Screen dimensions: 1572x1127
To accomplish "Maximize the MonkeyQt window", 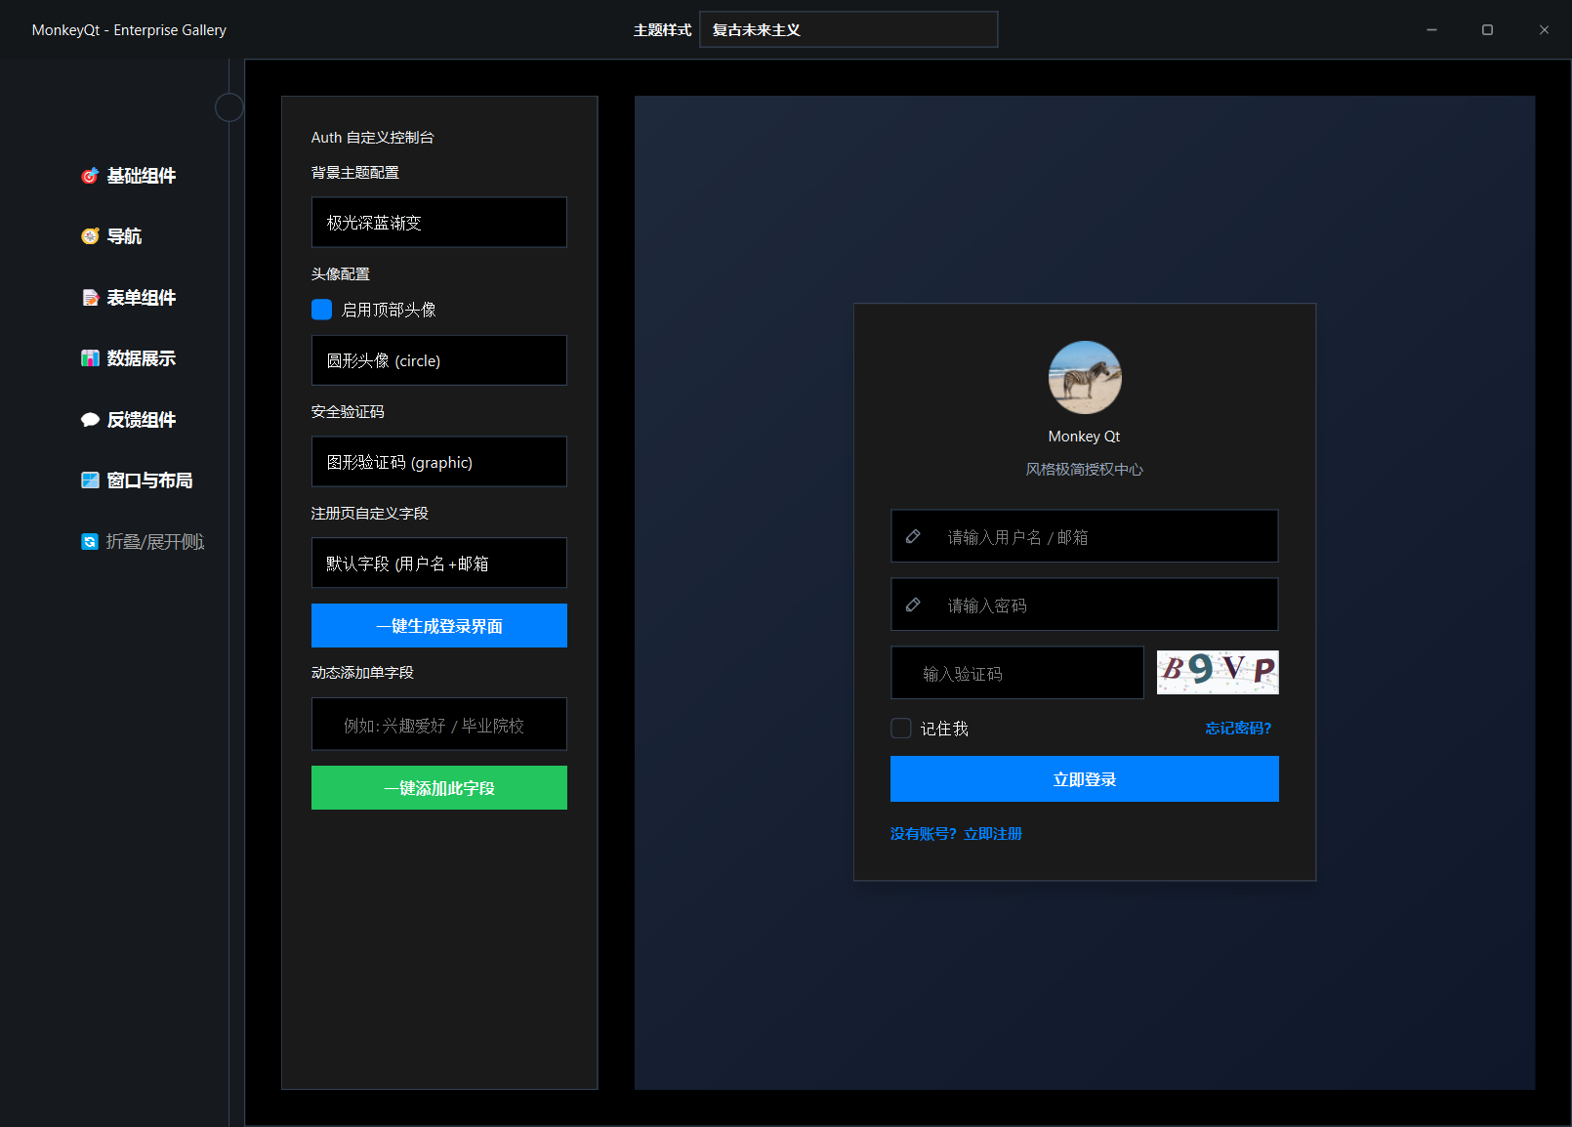I will (x=1488, y=30).
